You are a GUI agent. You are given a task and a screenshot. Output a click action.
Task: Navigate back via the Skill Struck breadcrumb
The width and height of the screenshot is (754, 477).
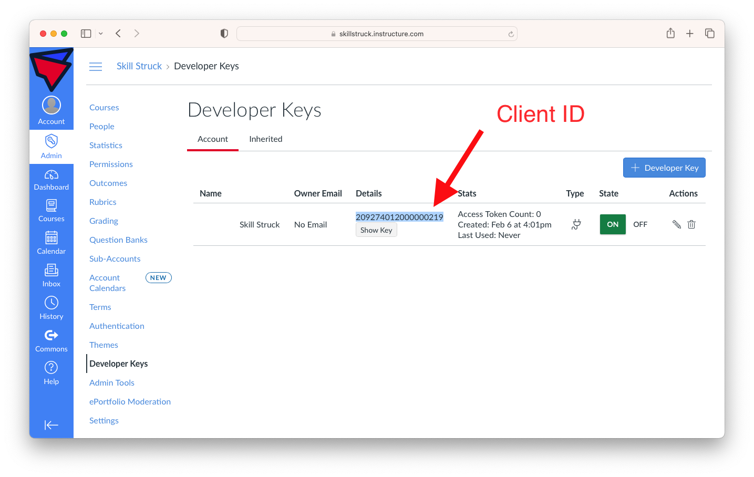(x=139, y=66)
